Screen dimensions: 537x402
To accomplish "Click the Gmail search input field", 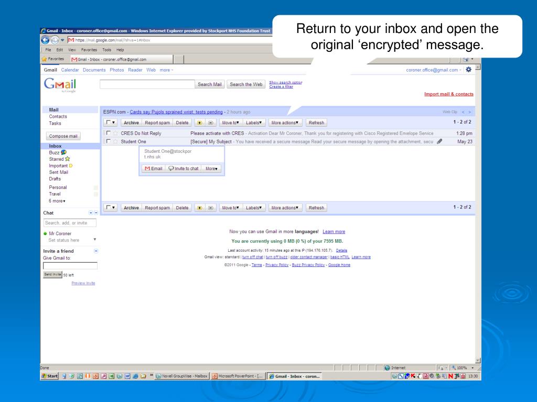I will click(147, 84).
